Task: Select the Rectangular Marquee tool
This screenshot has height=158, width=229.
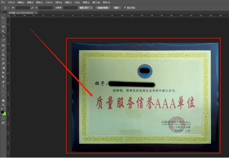Action: [x=3, y=22]
